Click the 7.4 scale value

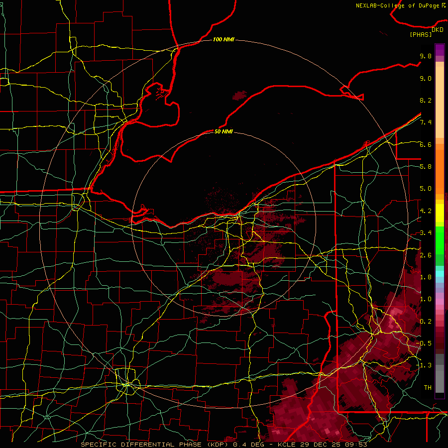[426, 122]
